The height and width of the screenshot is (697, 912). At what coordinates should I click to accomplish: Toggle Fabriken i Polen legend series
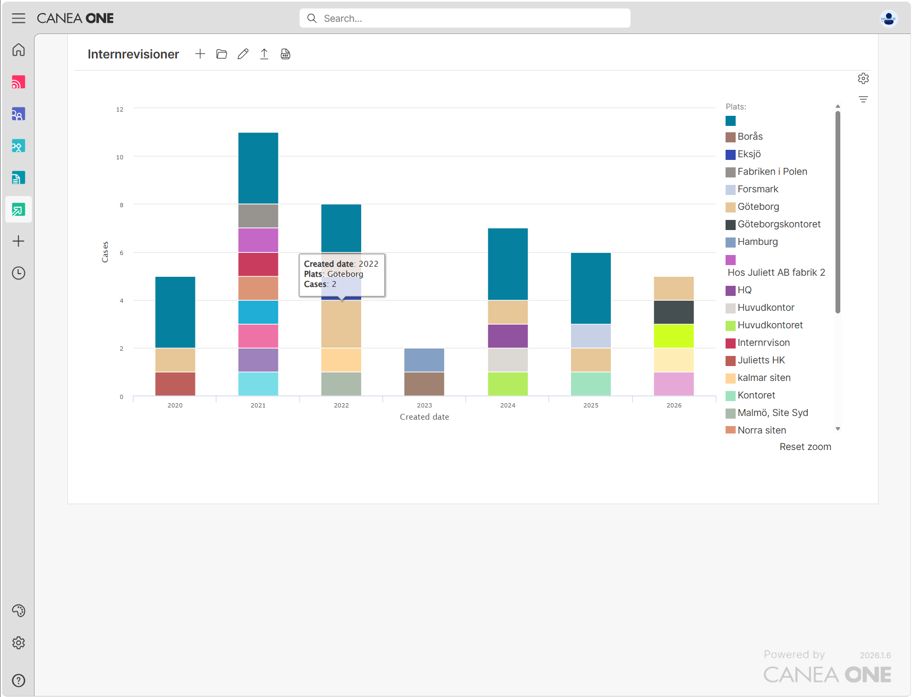click(x=766, y=172)
